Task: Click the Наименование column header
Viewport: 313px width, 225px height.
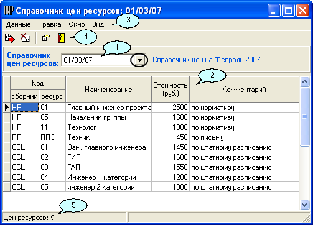Action: coord(108,90)
